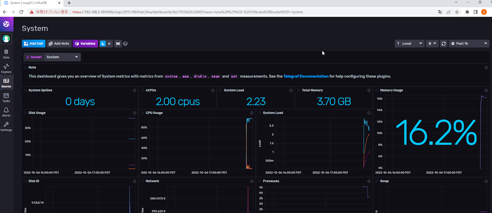Click the 16.2% memory usage value
492x213 pixels.
coord(436,133)
